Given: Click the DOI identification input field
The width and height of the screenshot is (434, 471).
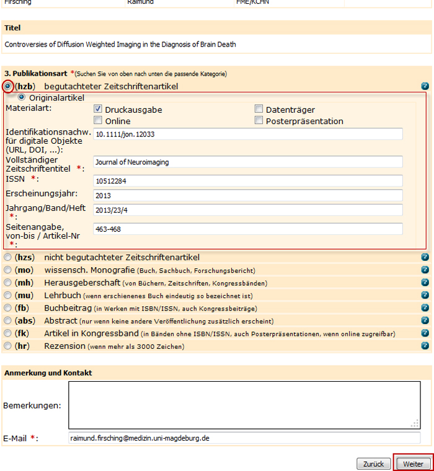Looking at the screenshot, I should pyautogui.click(x=248, y=134).
